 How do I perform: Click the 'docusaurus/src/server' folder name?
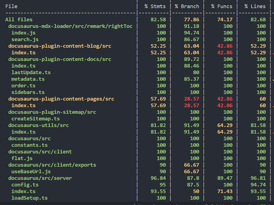[x=40, y=178]
